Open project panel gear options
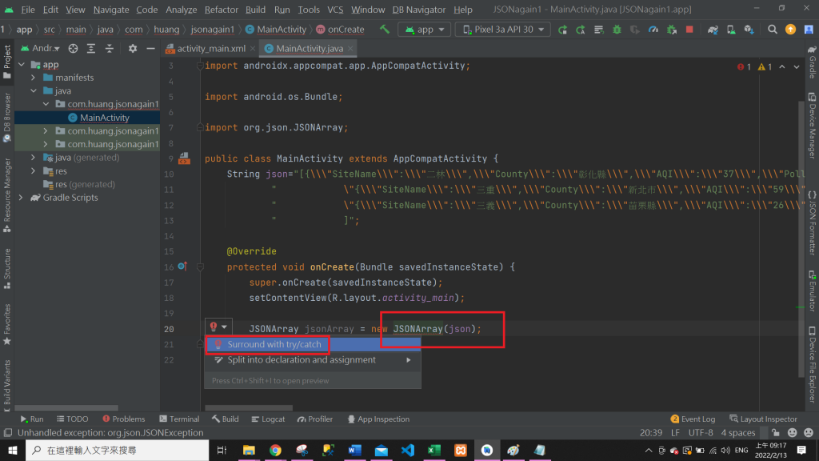 pyautogui.click(x=133, y=48)
